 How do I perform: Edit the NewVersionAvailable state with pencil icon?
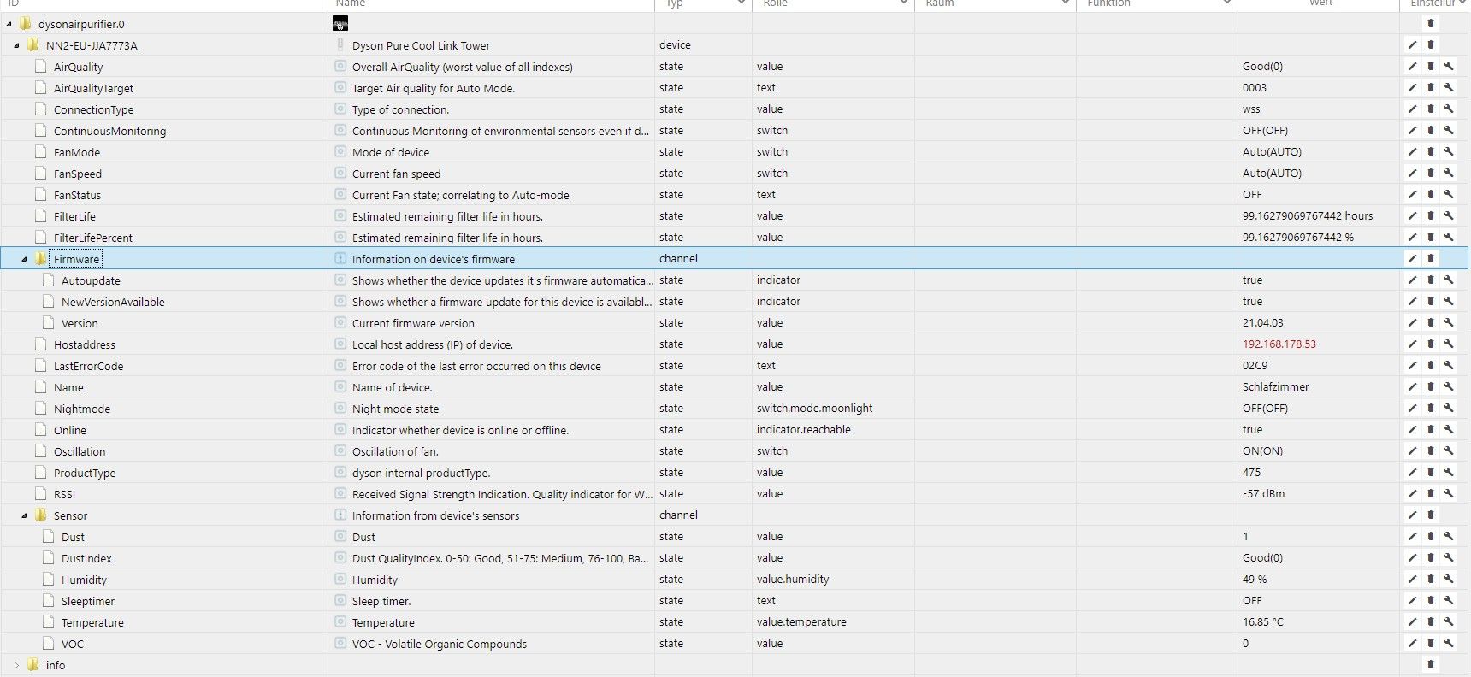click(x=1412, y=302)
